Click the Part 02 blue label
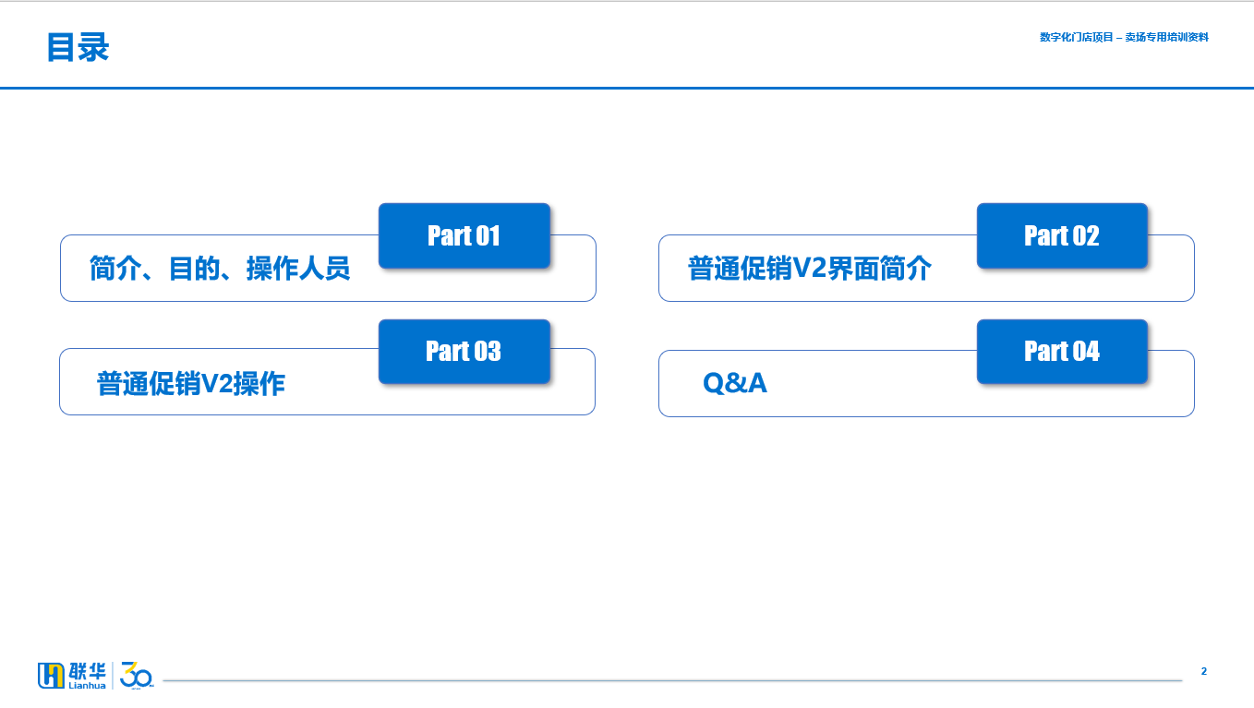The height and width of the screenshot is (708, 1254). [1062, 235]
